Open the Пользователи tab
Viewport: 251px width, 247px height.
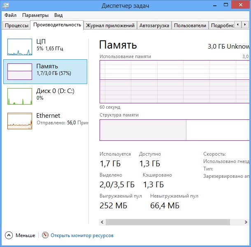coord(190,26)
